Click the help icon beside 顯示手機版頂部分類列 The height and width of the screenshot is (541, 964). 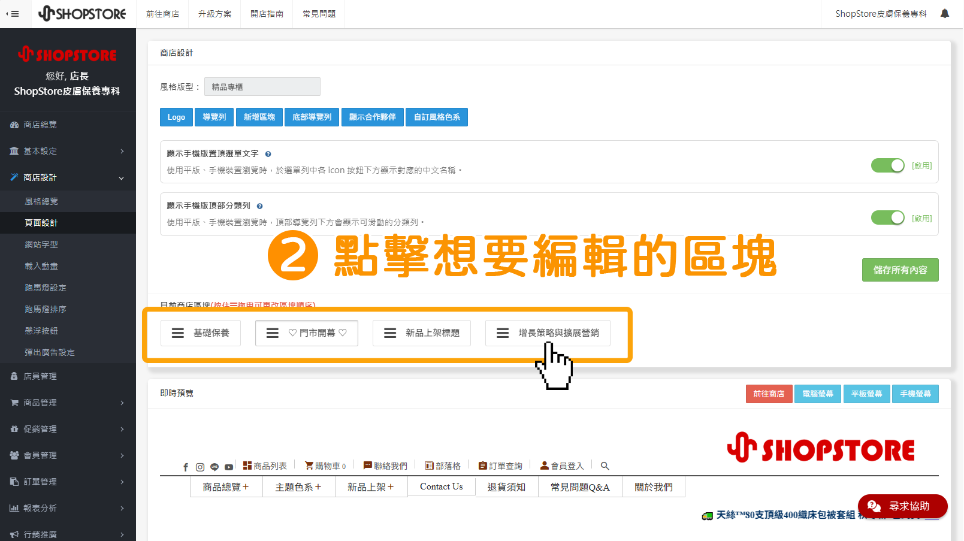pos(259,206)
